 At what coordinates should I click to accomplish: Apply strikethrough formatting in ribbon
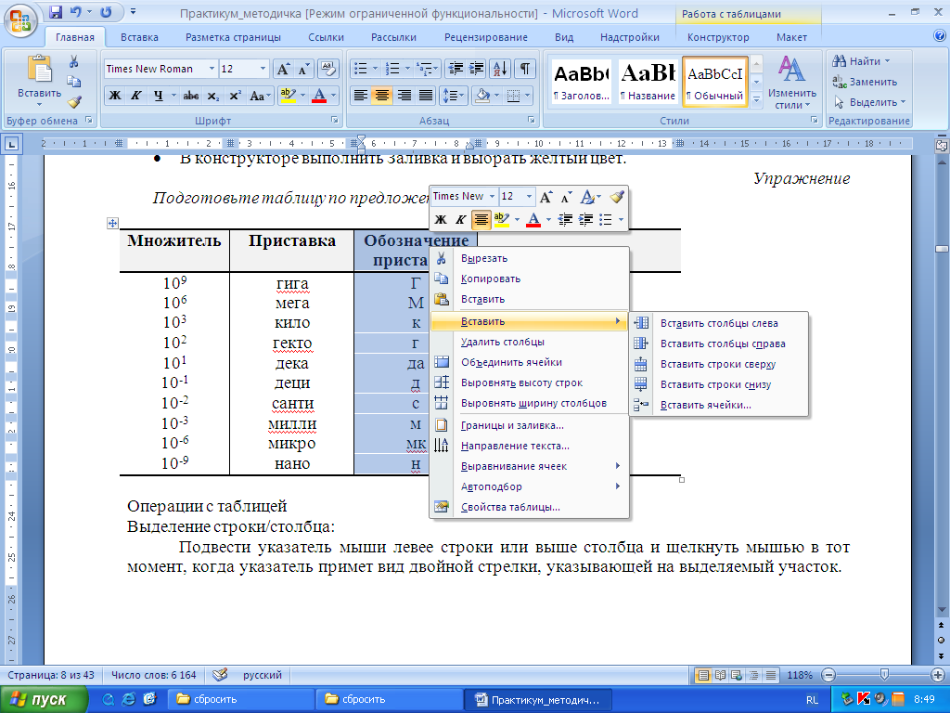pos(191,96)
